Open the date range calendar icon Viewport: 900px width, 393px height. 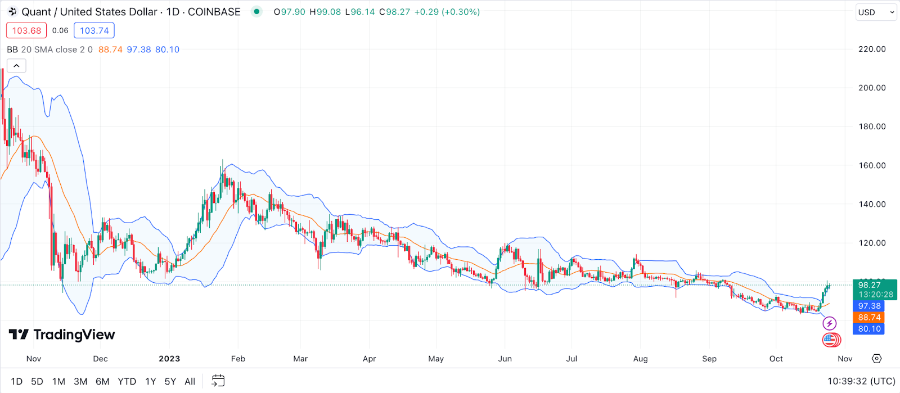[x=218, y=381]
